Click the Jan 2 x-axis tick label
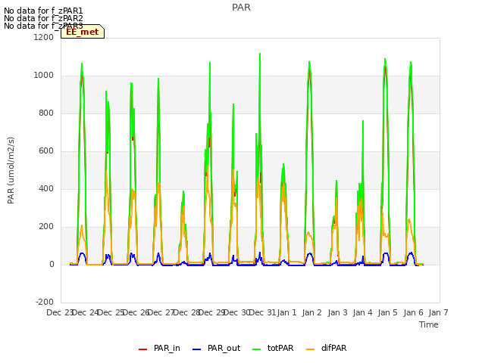Viewport: 485px width, 363px height. coord(311,312)
